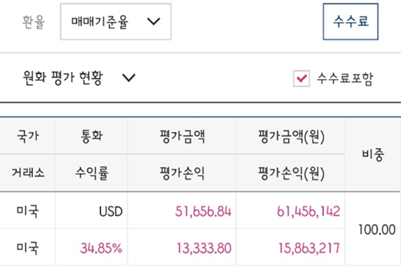
Task: Select the 61,456,142 won valuation
Action: (309, 212)
